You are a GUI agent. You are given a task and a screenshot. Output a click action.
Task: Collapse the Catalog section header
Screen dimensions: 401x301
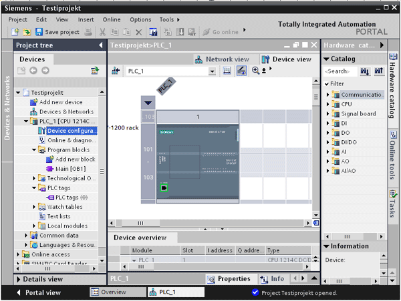tap(326, 59)
